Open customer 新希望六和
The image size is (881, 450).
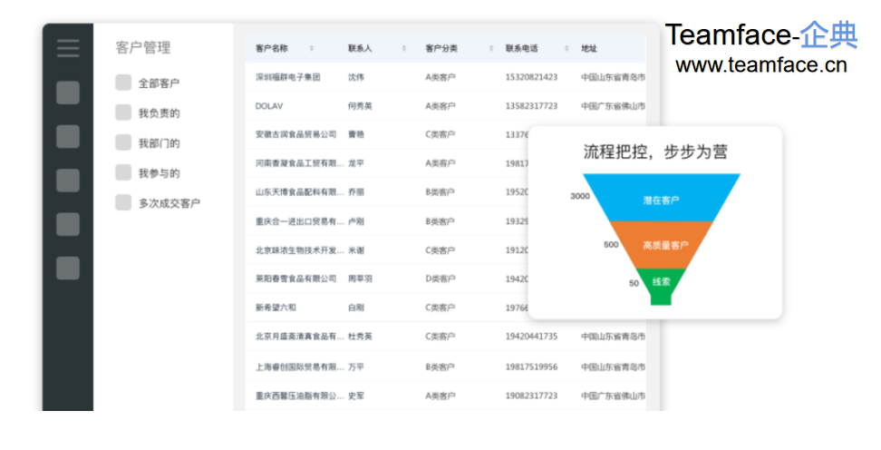(x=276, y=308)
